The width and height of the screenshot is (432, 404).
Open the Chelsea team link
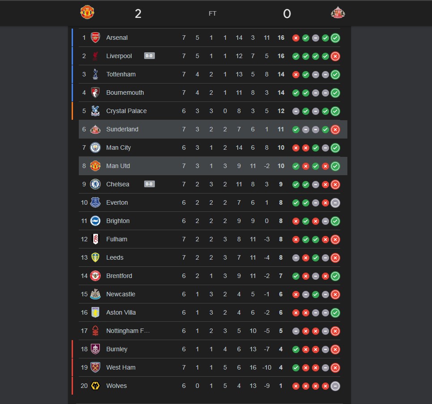(118, 184)
